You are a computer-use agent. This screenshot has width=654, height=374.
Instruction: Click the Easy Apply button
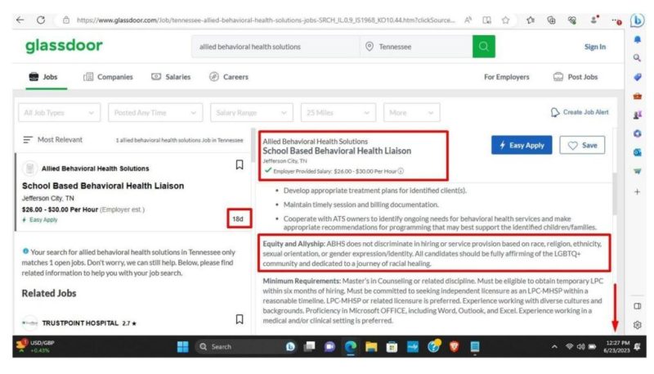tap(522, 145)
